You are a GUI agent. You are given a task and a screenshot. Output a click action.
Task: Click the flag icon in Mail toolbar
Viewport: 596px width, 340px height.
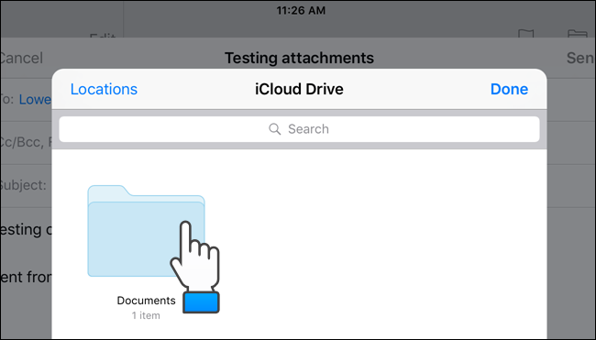pos(526,34)
